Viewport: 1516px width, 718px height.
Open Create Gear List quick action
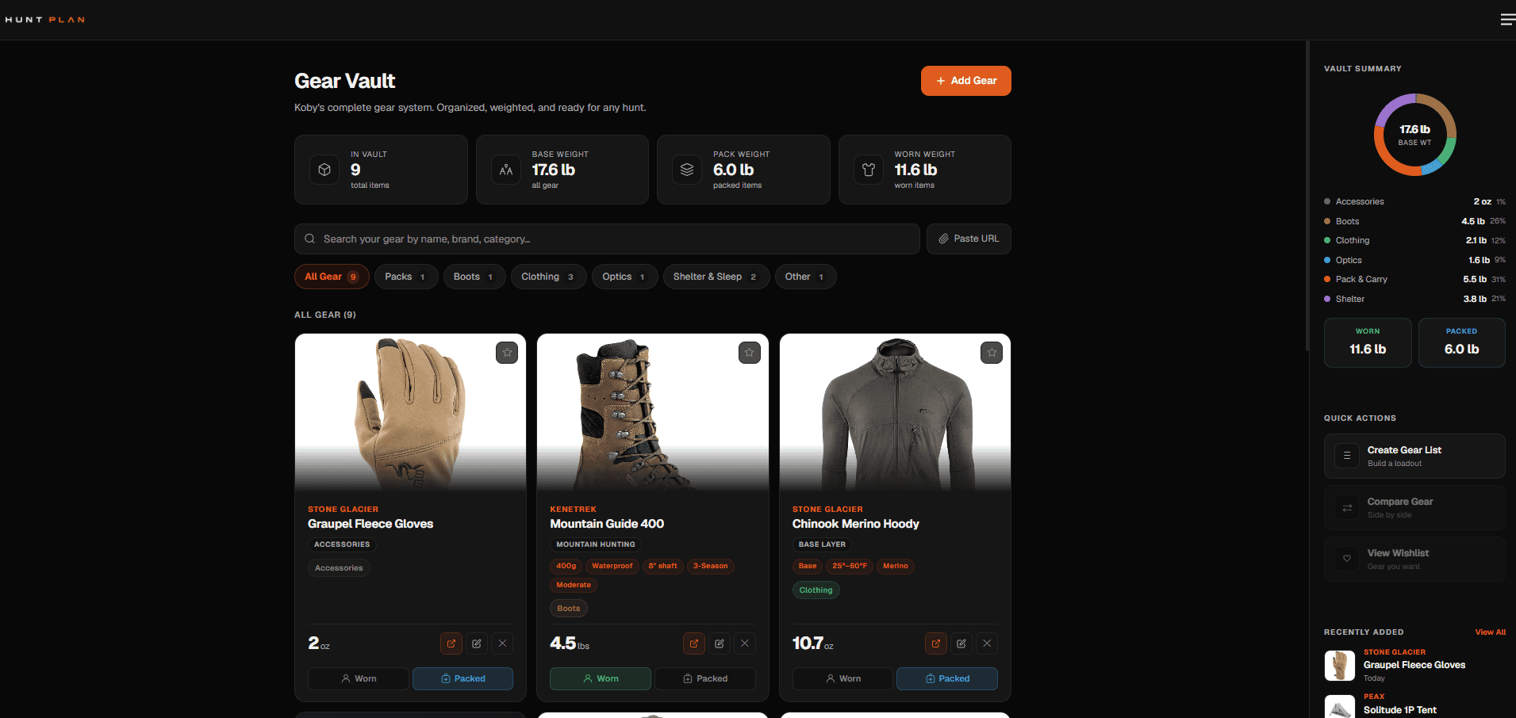point(1414,456)
